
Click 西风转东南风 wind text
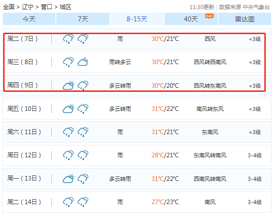point(210,85)
